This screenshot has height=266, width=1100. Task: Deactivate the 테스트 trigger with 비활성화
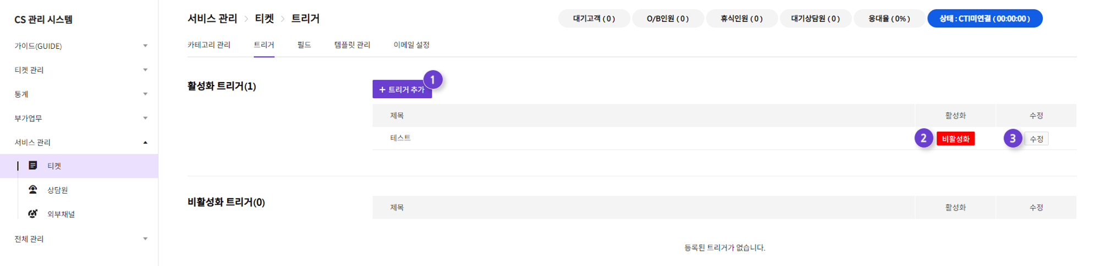[955, 139]
